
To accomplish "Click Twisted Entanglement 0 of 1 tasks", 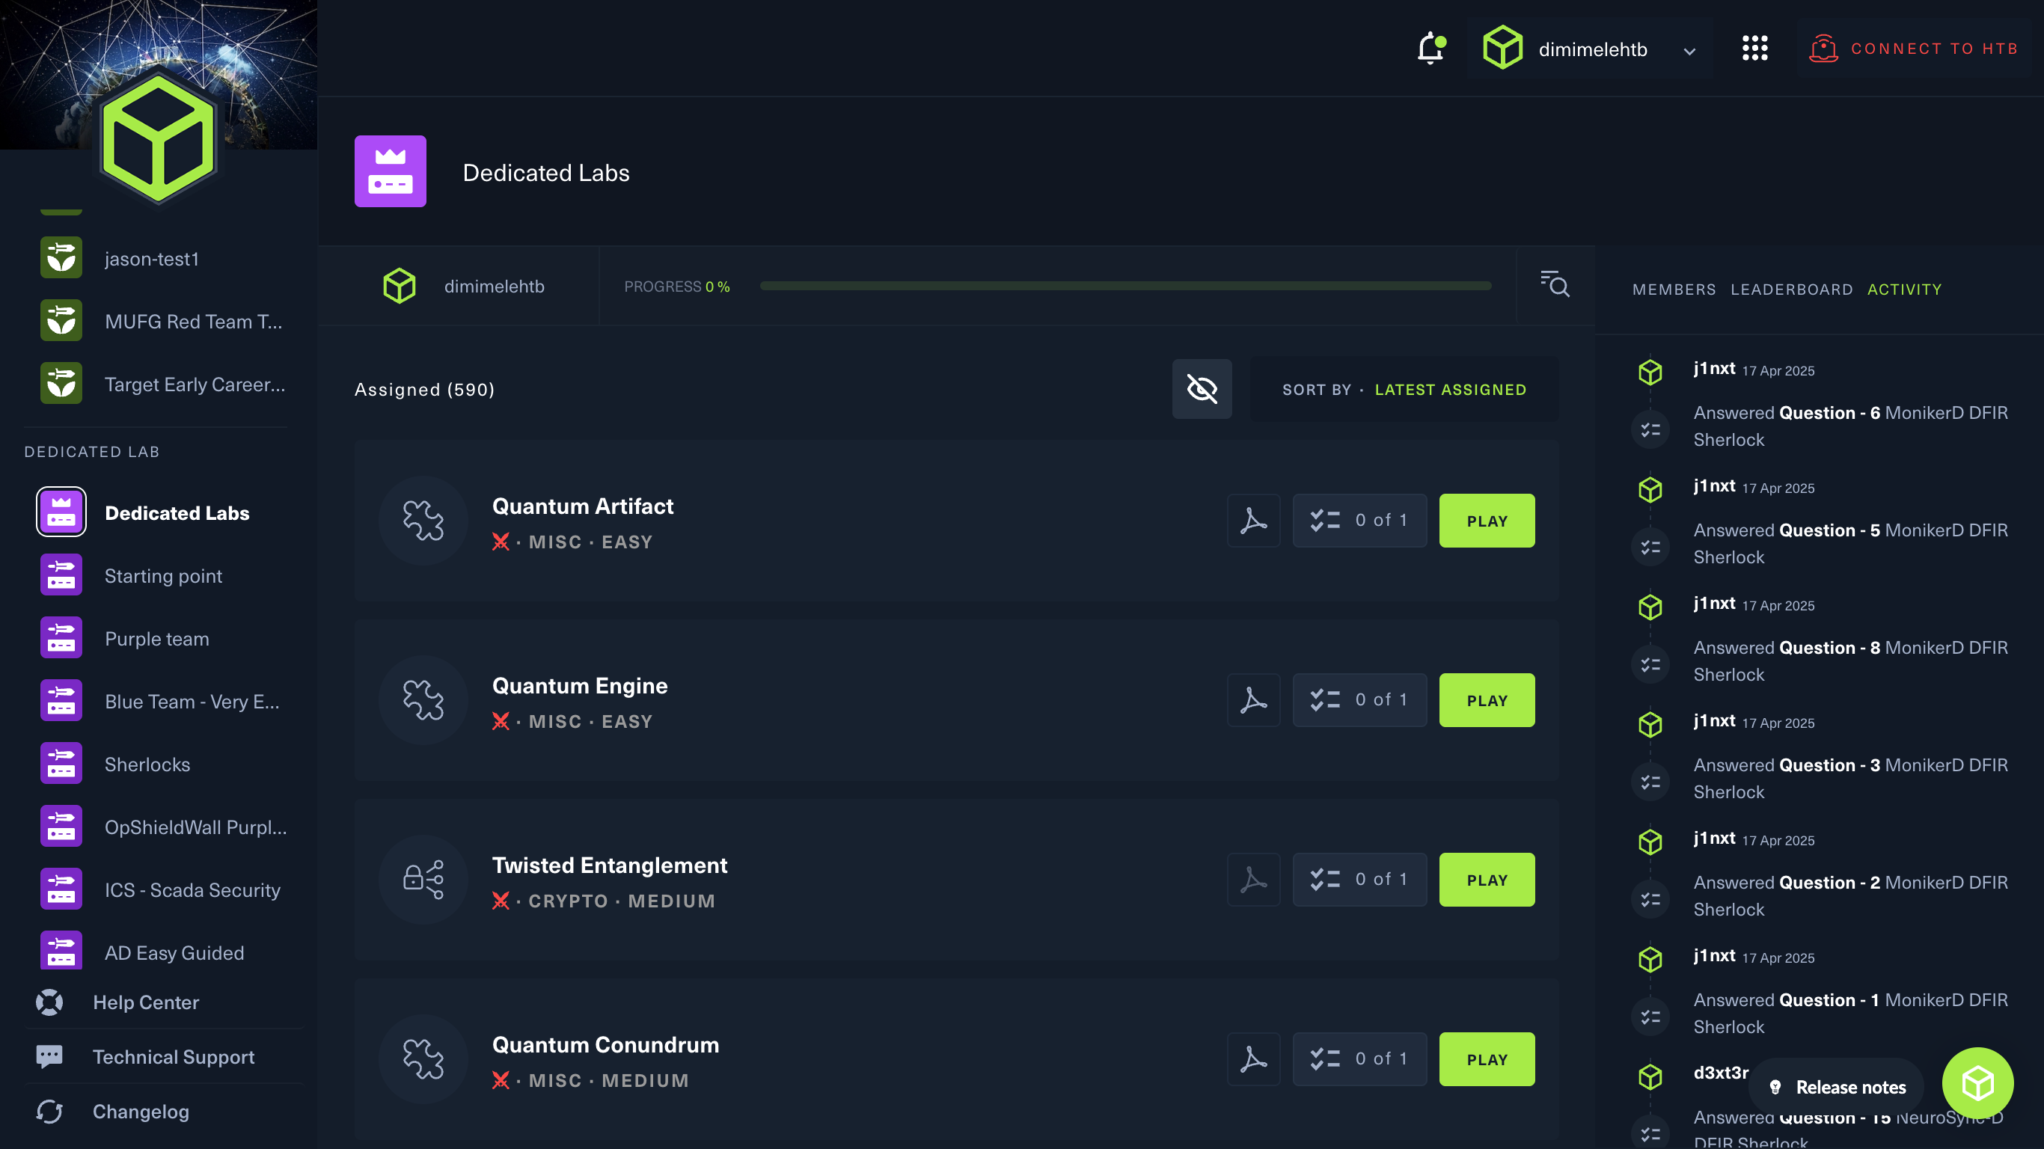I will (1359, 879).
